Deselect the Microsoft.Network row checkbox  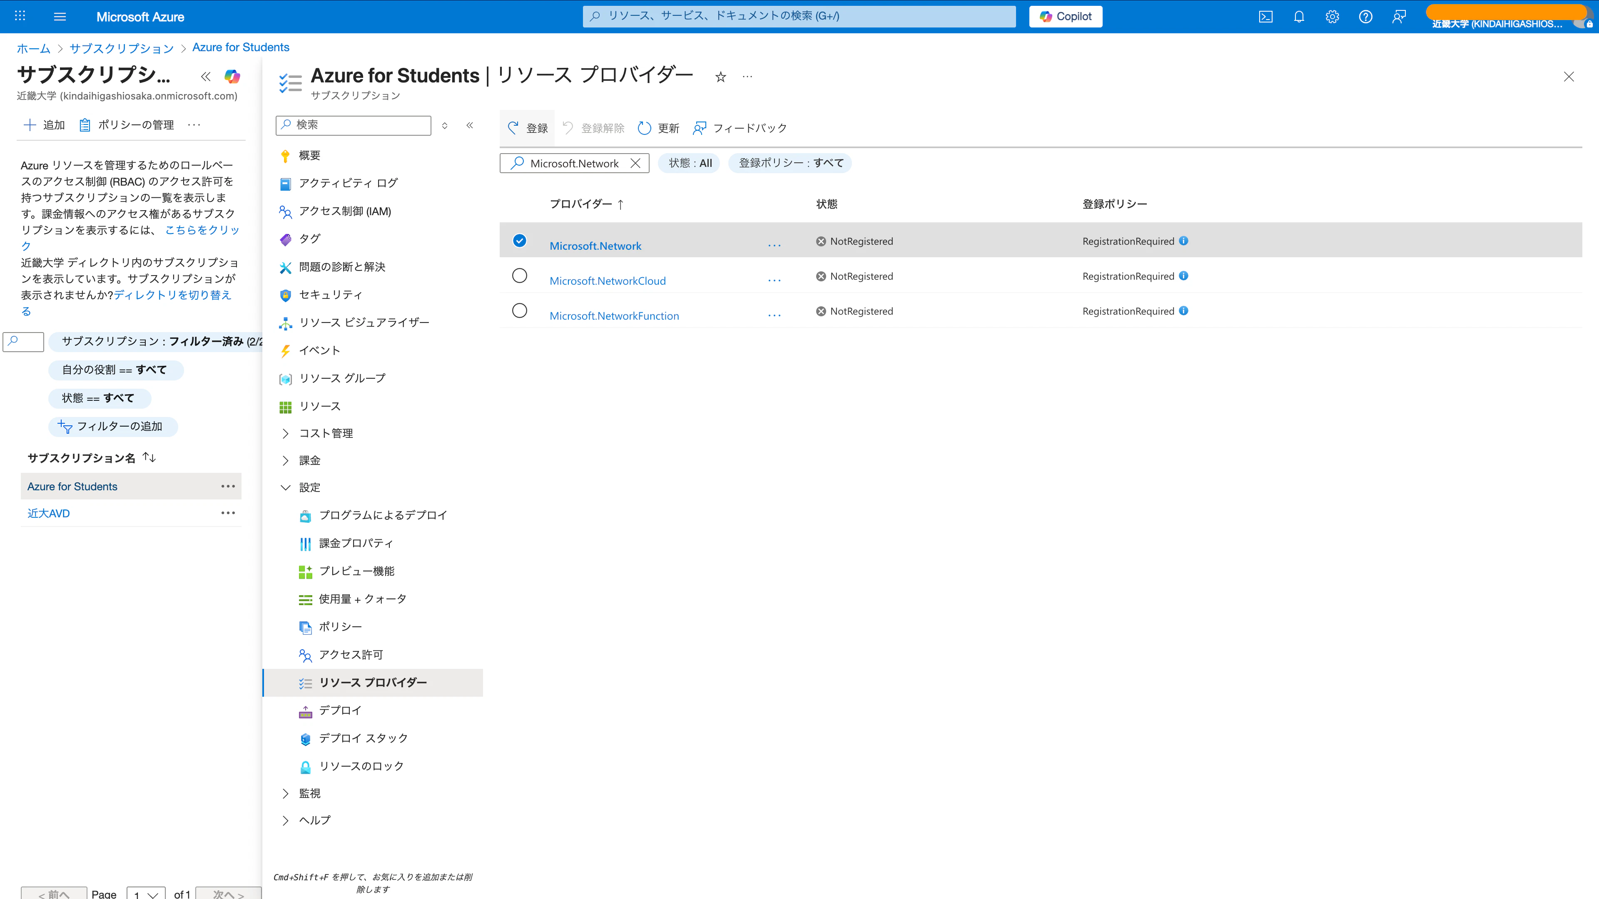tap(520, 241)
